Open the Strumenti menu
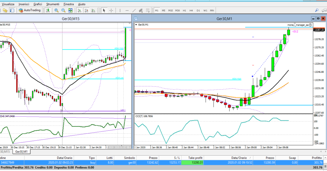 click(x=53, y=4)
